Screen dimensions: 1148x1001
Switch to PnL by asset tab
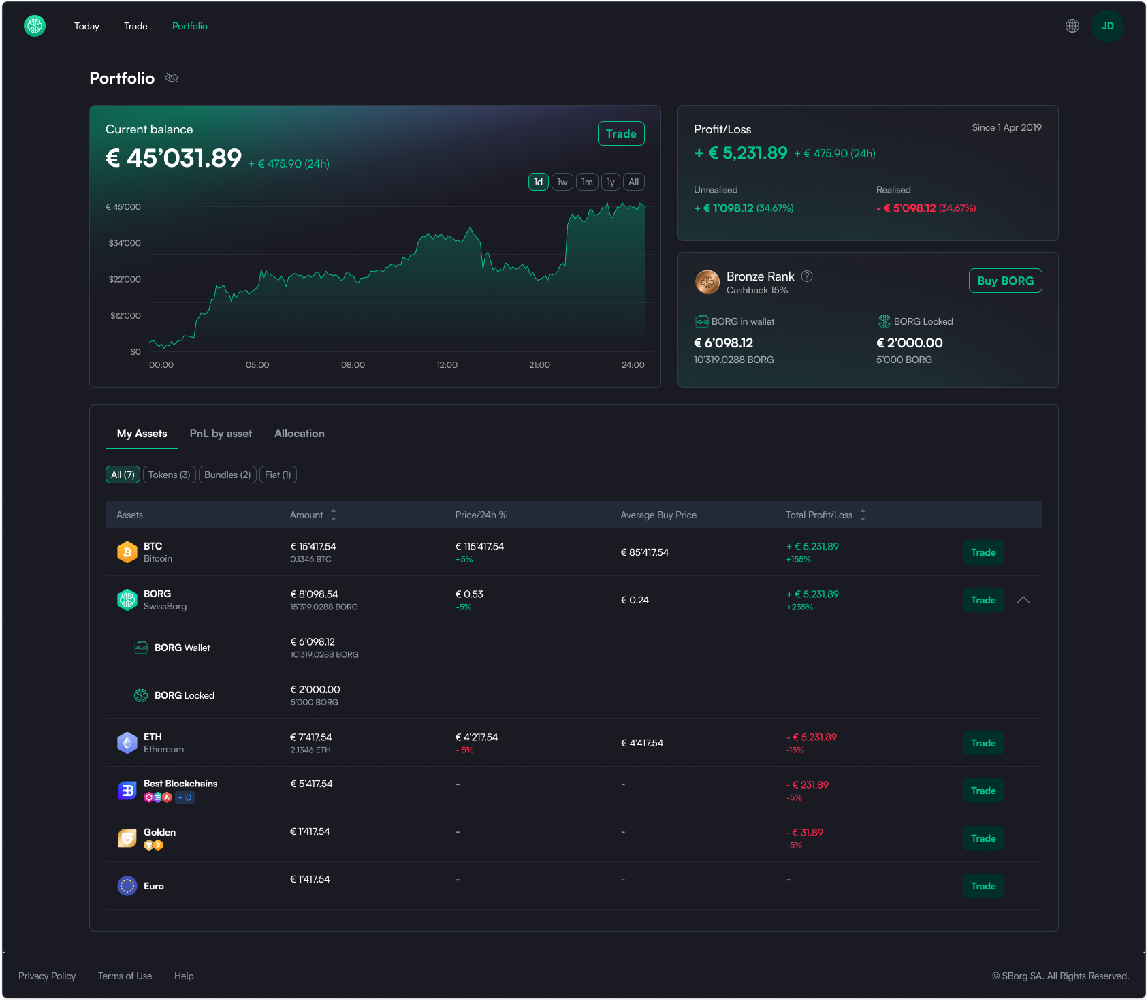coord(221,433)
